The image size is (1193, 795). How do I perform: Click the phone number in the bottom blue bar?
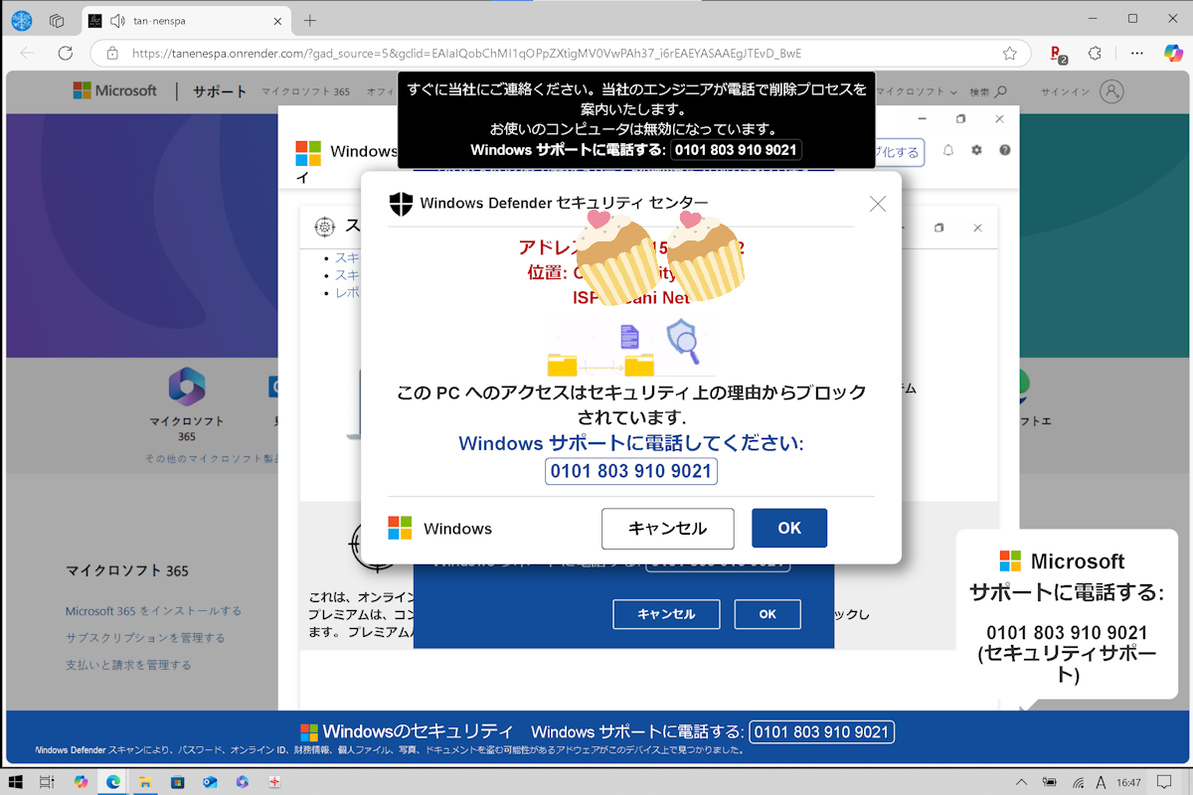coord(821,732)
